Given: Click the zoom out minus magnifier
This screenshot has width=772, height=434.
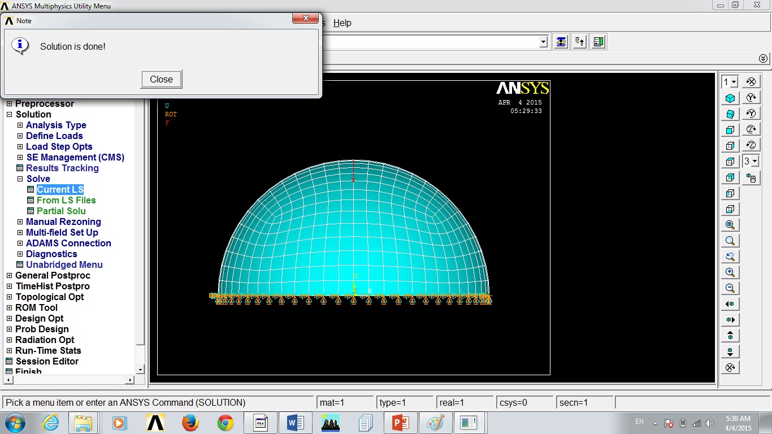Looking at the screenshot, I should click(730, 288).
